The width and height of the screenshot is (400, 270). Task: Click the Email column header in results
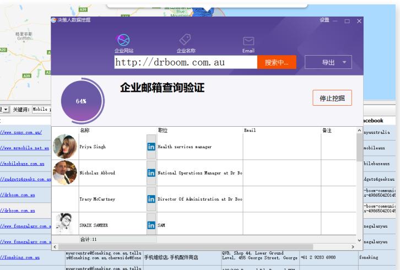coord(250,130)
